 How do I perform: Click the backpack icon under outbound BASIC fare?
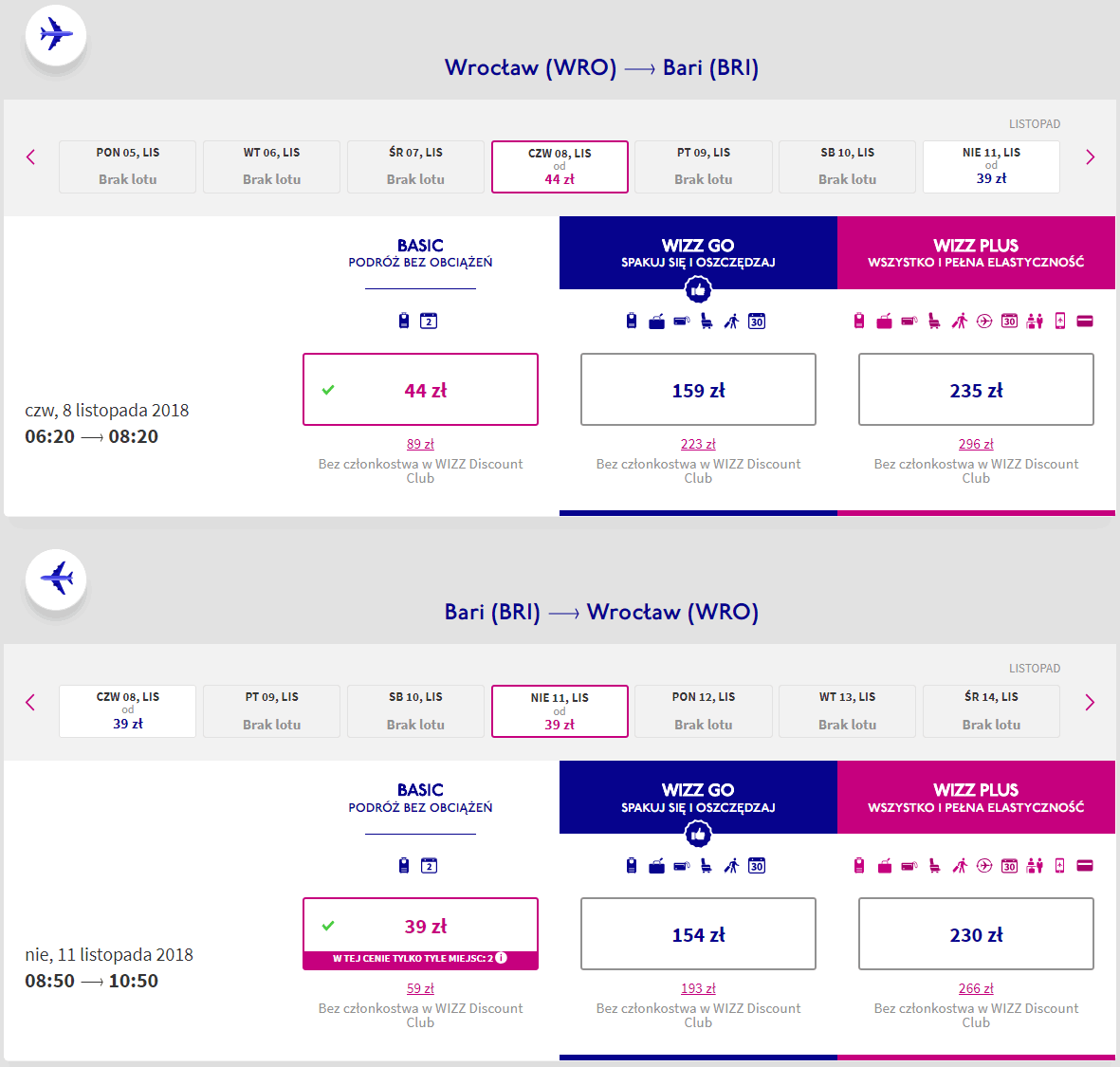click(404, 322)
